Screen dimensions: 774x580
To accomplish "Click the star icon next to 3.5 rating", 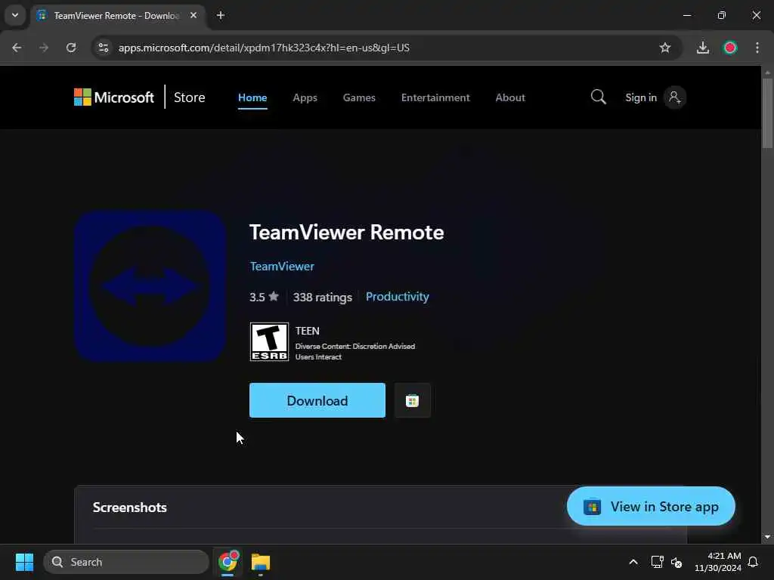I will coord(274,296).
